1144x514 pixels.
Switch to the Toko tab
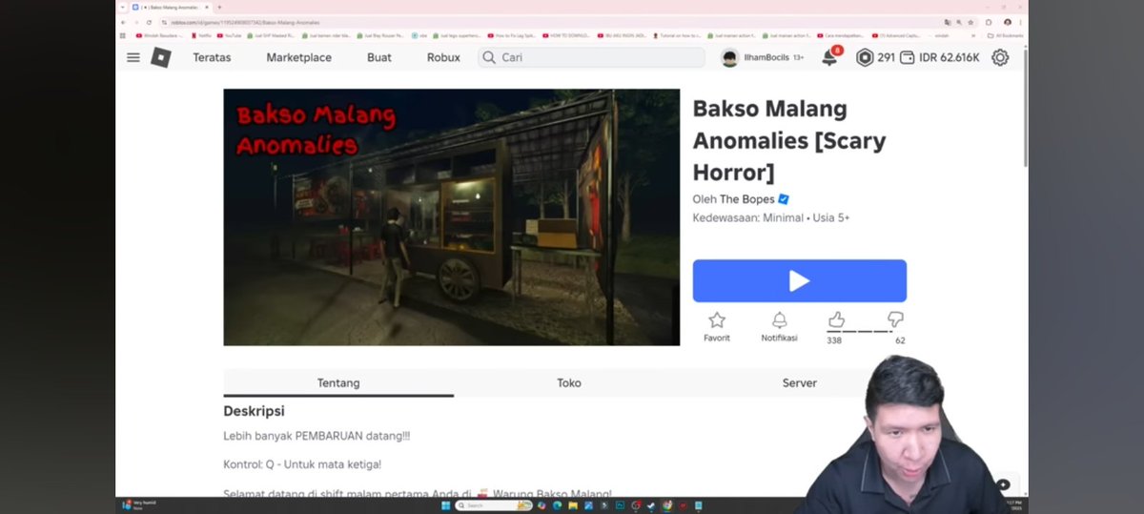[x=569, y=382]
